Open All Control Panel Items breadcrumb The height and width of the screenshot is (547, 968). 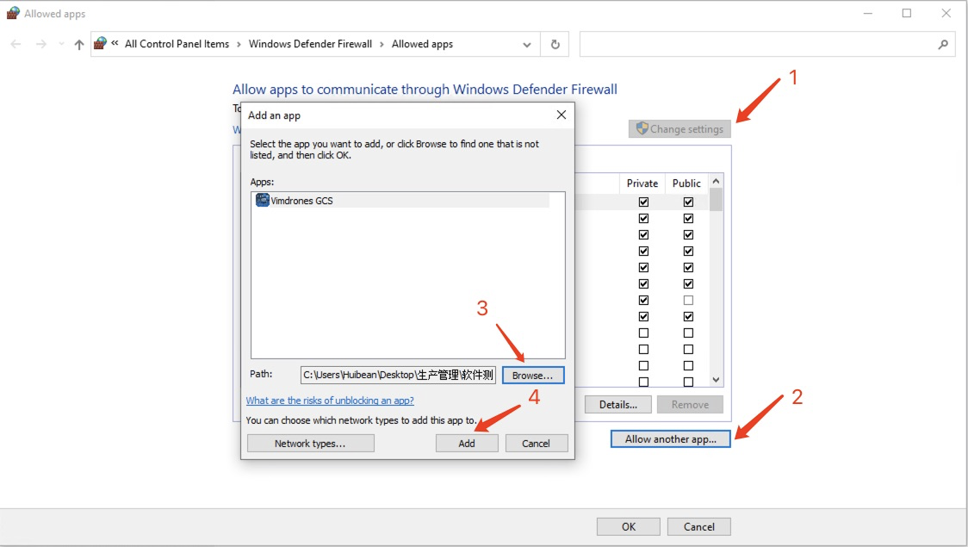coord(177,44)
